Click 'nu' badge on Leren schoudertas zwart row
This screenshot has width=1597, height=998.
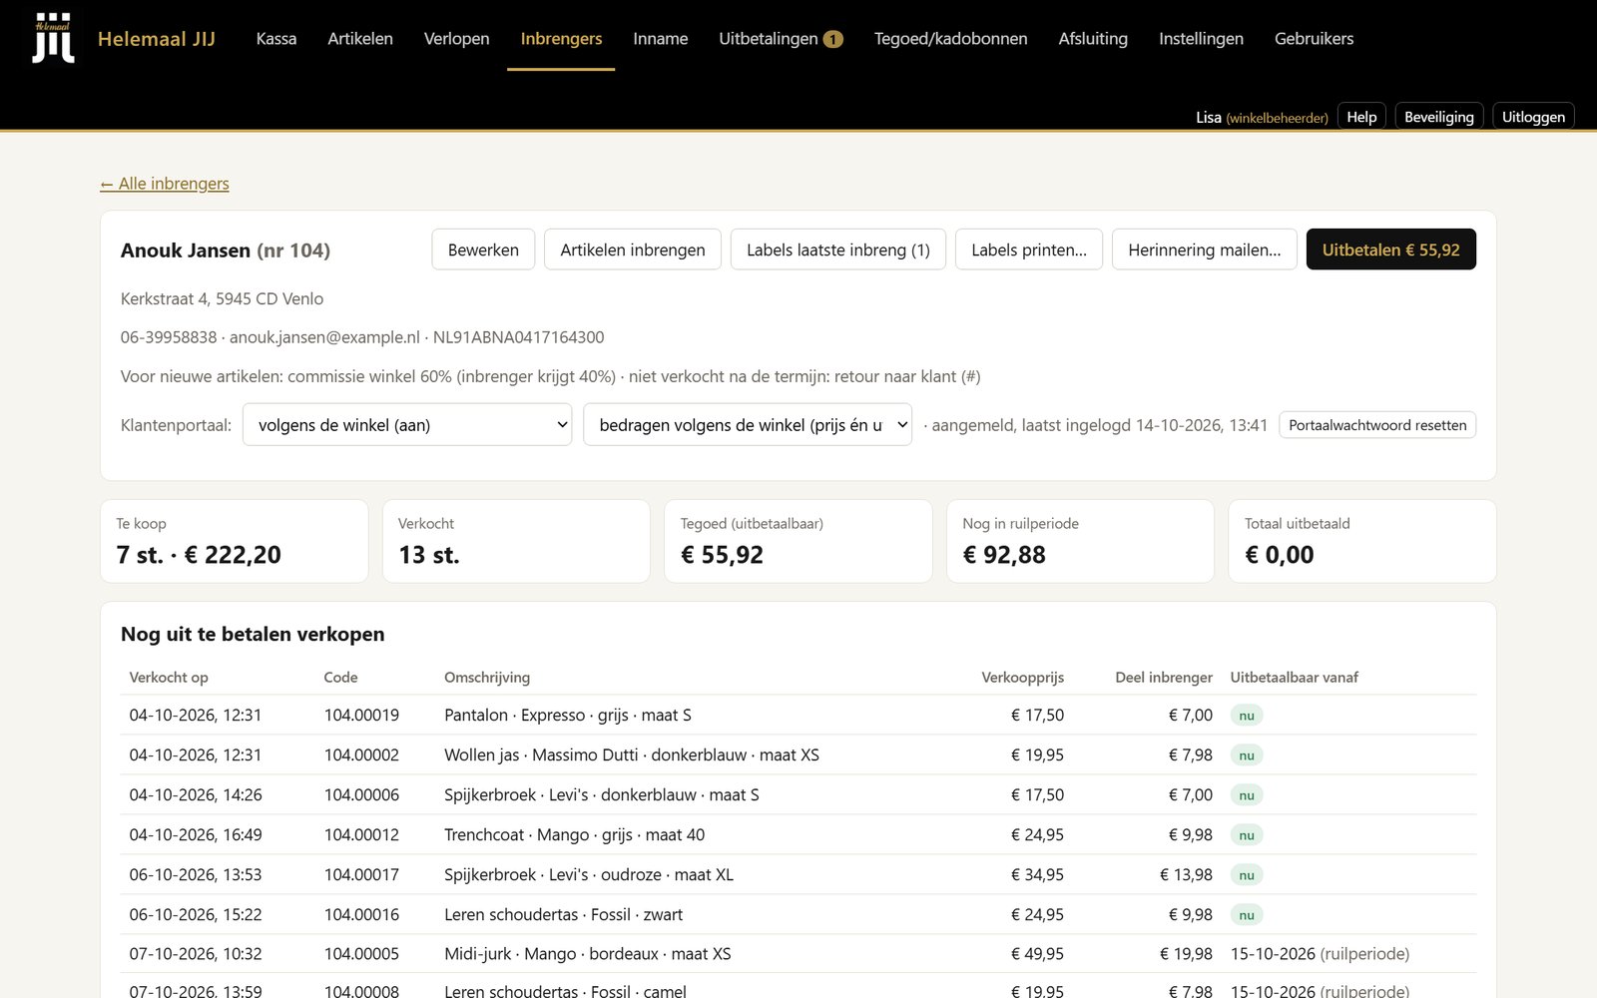click(1247, 915)
